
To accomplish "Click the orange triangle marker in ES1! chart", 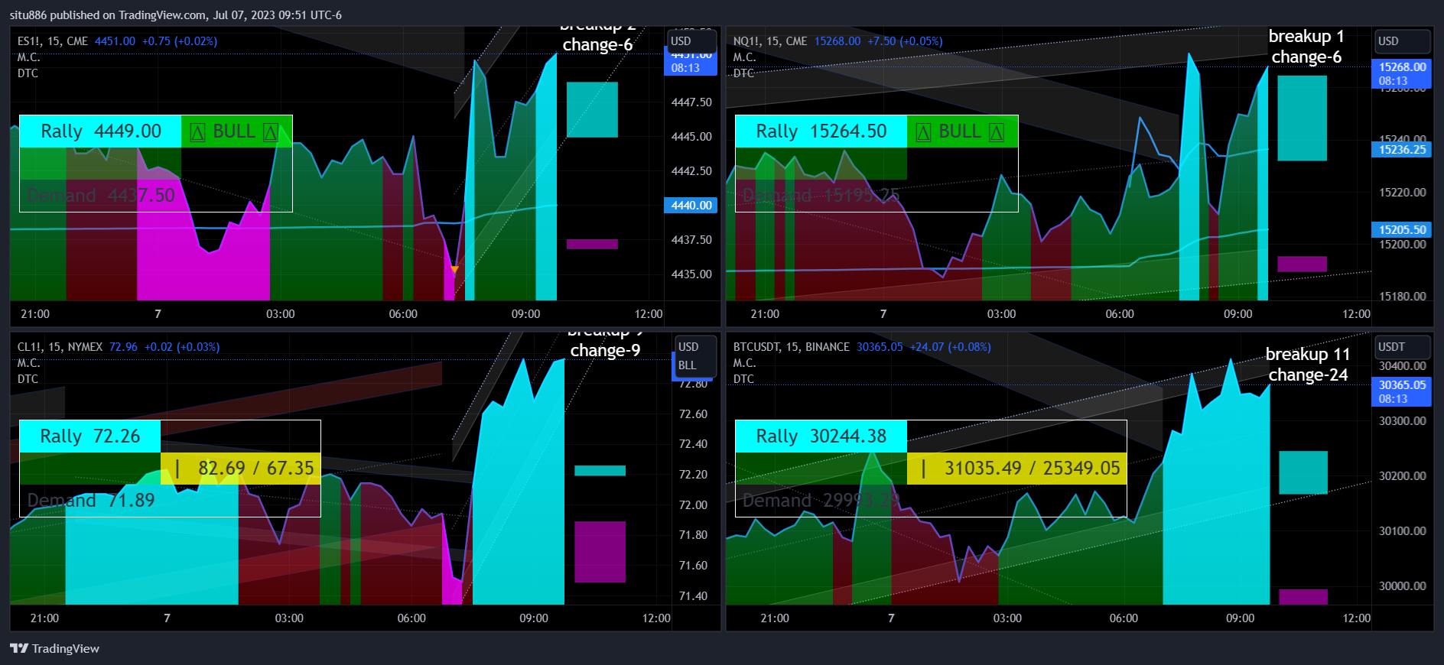I will point(454,269).
